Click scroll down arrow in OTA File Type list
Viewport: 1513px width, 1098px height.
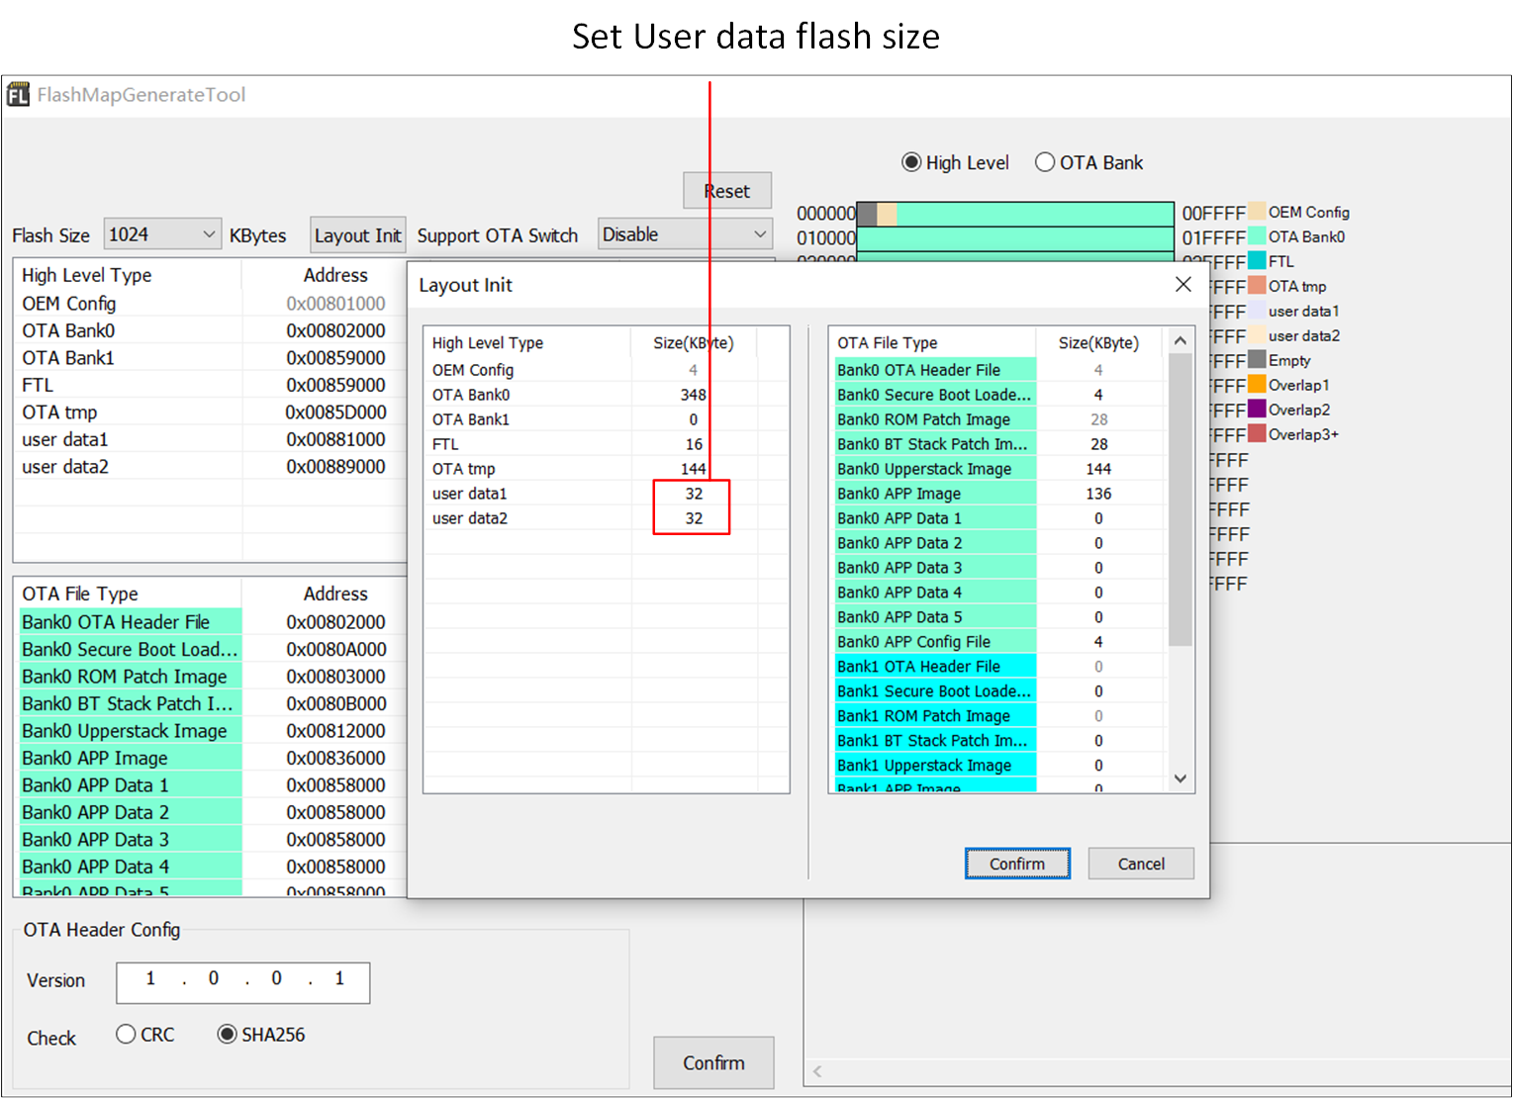[1180, 778]
